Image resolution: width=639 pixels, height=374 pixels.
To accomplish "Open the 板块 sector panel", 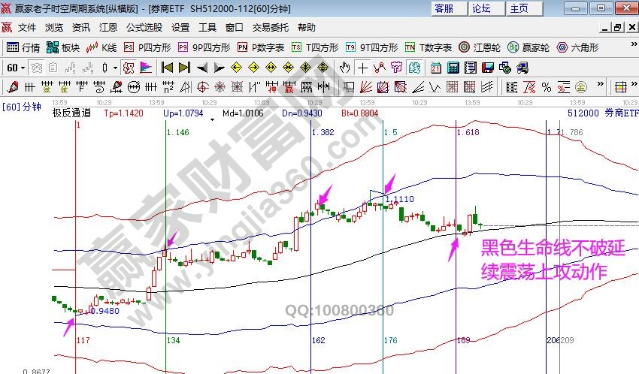I will tap(63, 47).
